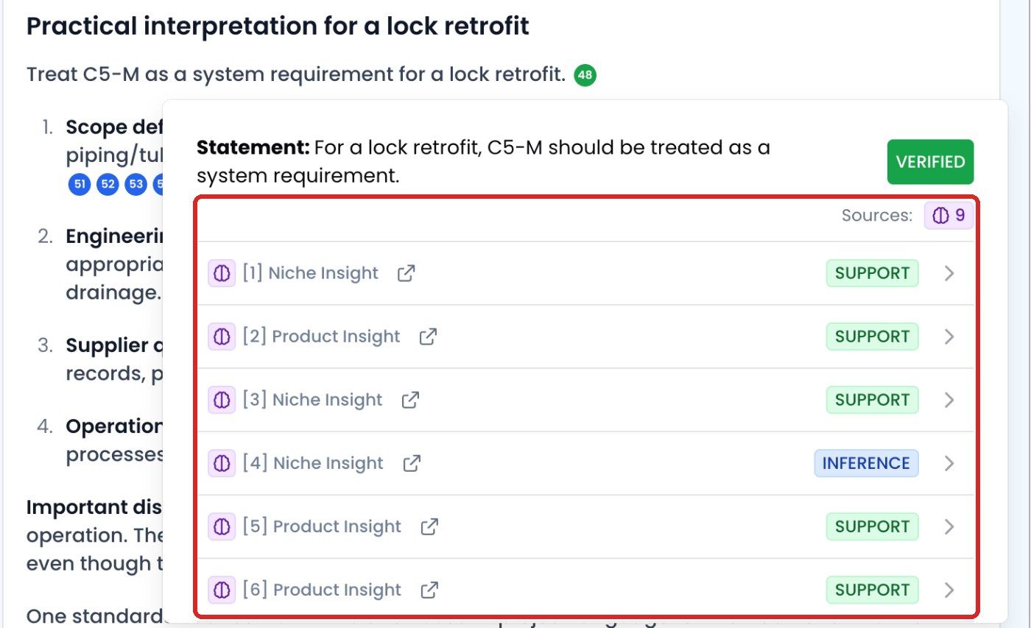Image resolution: width=1031 pixels, height=628 pixels.
Task: Open external link for source [5] Product Insight
Action: (429, 526)
